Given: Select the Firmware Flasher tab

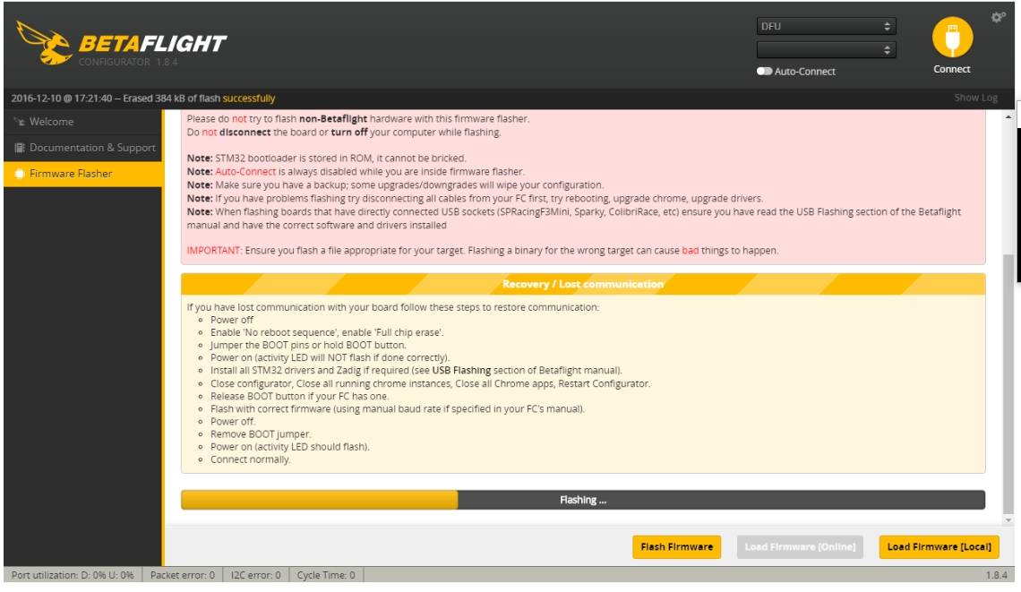Looking at the screenshot, I should click(82, 174).
